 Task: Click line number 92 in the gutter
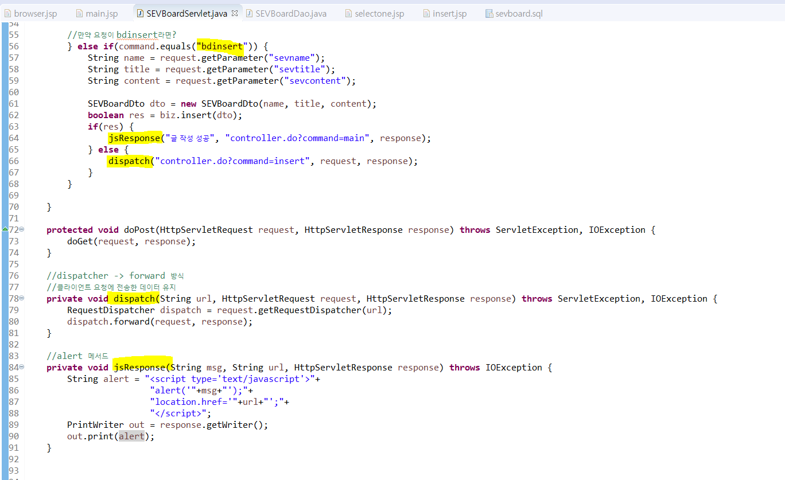pos(14,459)
